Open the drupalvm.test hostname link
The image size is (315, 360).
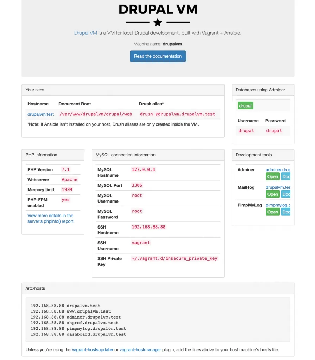pyautogui.click(x=40, y=114)
